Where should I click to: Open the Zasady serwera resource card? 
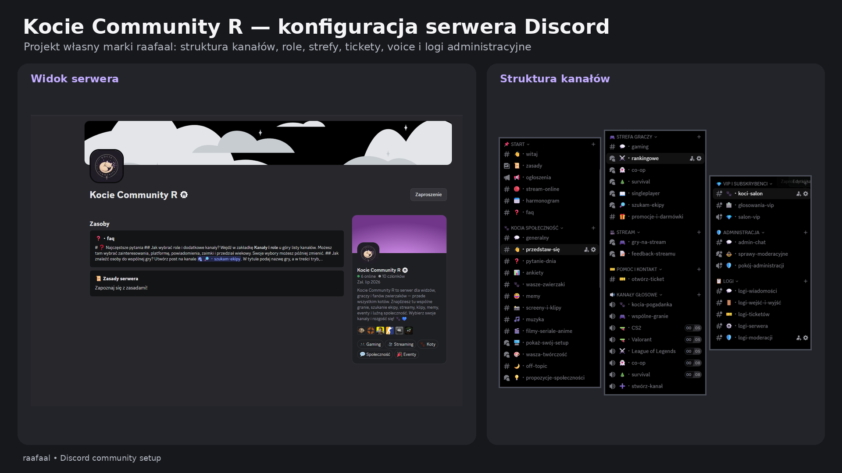click(x=217, y=283)
